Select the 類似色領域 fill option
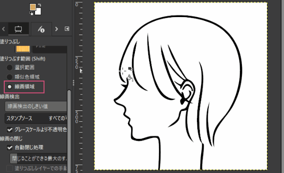The image size is (284, 173). click(9, 77)
